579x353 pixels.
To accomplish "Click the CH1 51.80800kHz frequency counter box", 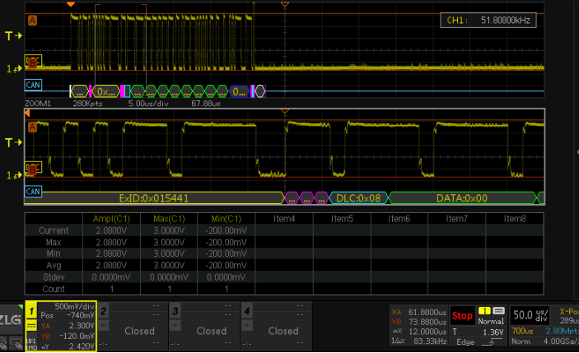I will pyautogui.click(x=488, y=21).
